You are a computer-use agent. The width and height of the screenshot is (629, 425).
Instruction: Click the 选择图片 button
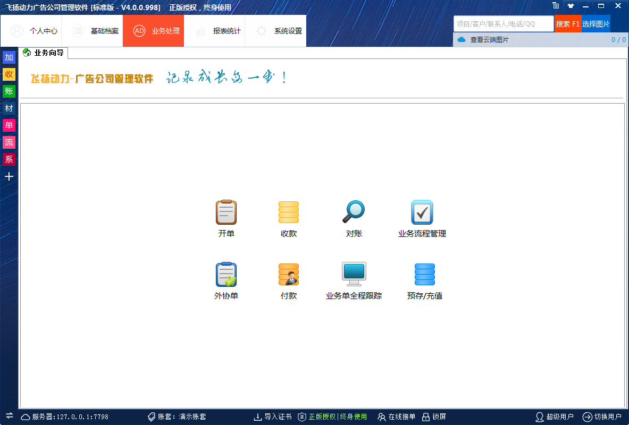pos(596,24)
